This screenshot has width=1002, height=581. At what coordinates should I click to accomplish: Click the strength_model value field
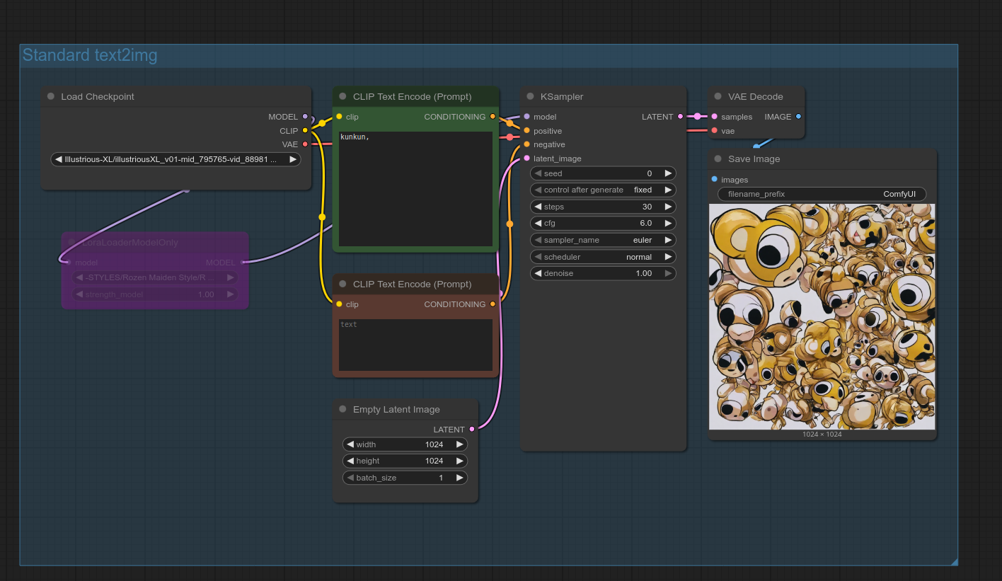155,294
